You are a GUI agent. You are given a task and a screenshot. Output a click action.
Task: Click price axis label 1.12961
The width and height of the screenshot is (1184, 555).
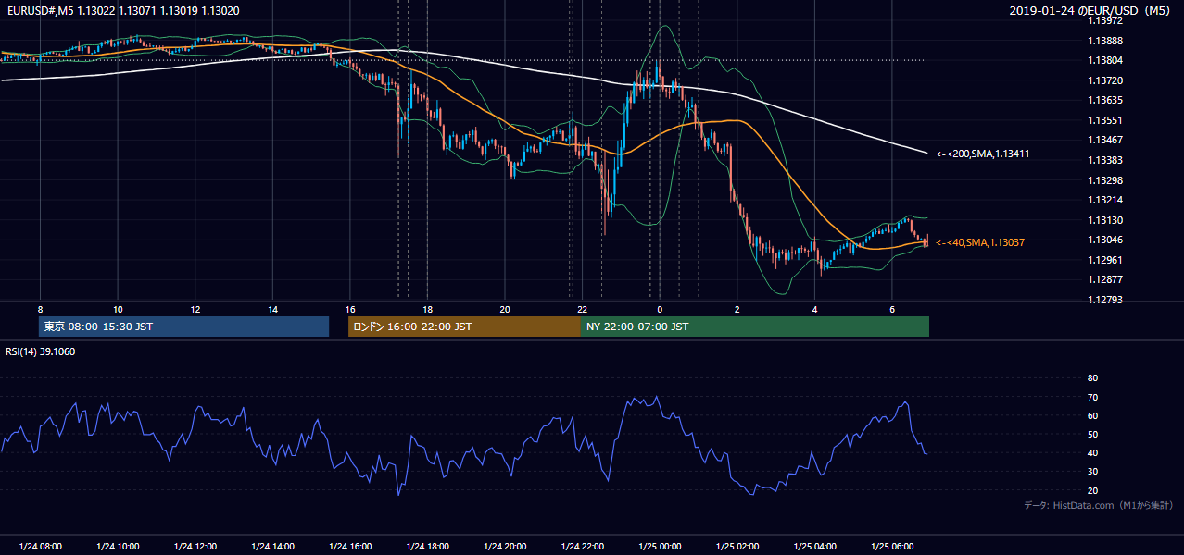click(x=1105, y=260)
